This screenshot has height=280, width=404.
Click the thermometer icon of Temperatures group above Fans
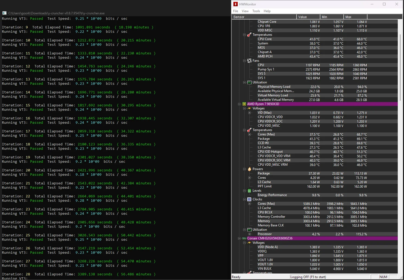click(x=249, y=35)
